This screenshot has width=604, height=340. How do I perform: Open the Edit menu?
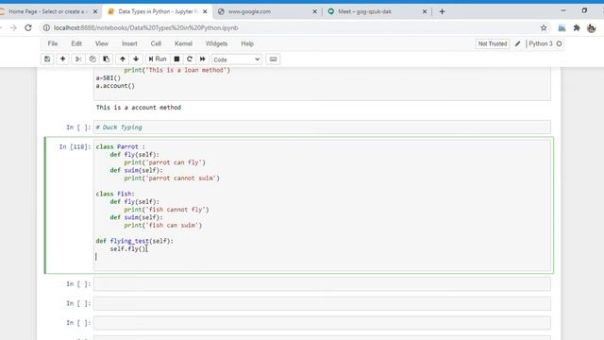pyautogui.click(x=76, y=43)
